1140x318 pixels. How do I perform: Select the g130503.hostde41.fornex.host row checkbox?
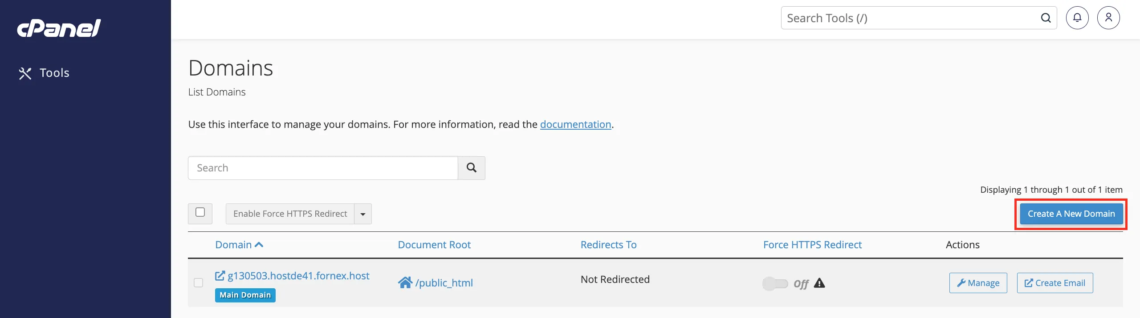(199, 283)
